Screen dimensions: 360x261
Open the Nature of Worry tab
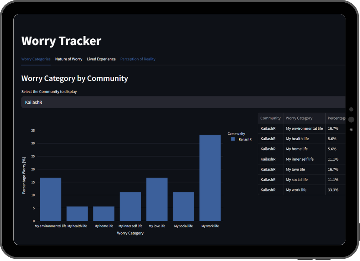(x=69, y=59)
